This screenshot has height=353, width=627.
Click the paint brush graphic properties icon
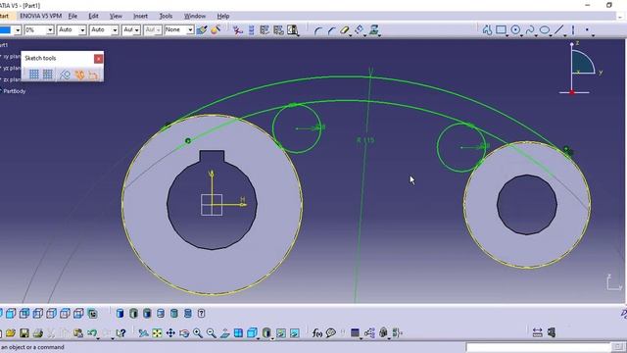(202, 30)
